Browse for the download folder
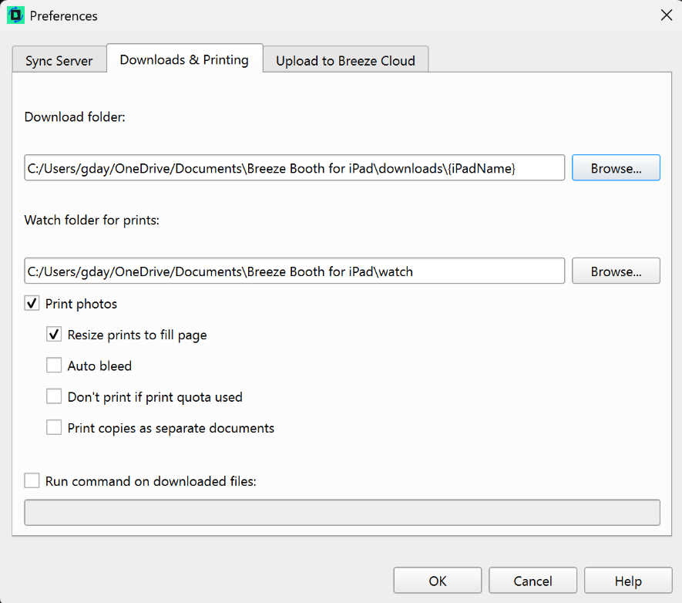The width and height of the screenshot is (682, 603). tap(616, 168)
